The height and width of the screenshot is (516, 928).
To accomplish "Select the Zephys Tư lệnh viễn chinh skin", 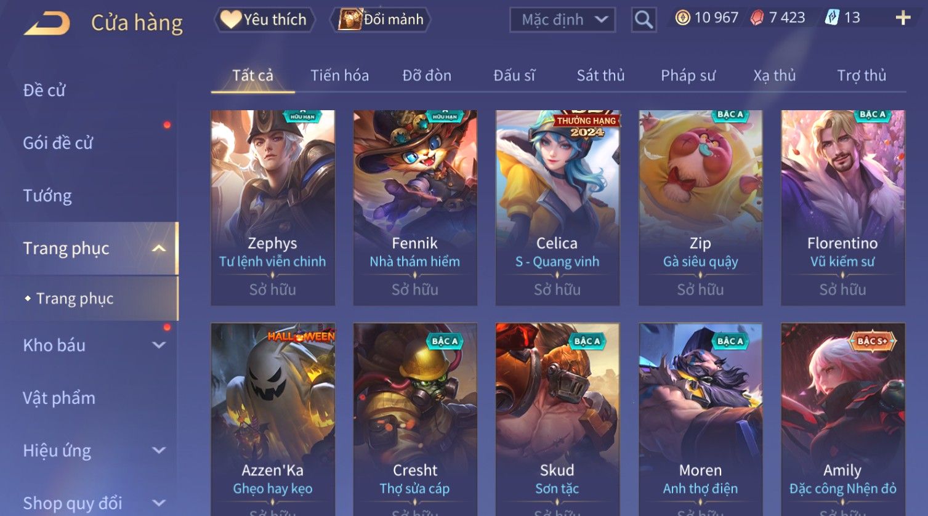I will (x=273, y=208).
